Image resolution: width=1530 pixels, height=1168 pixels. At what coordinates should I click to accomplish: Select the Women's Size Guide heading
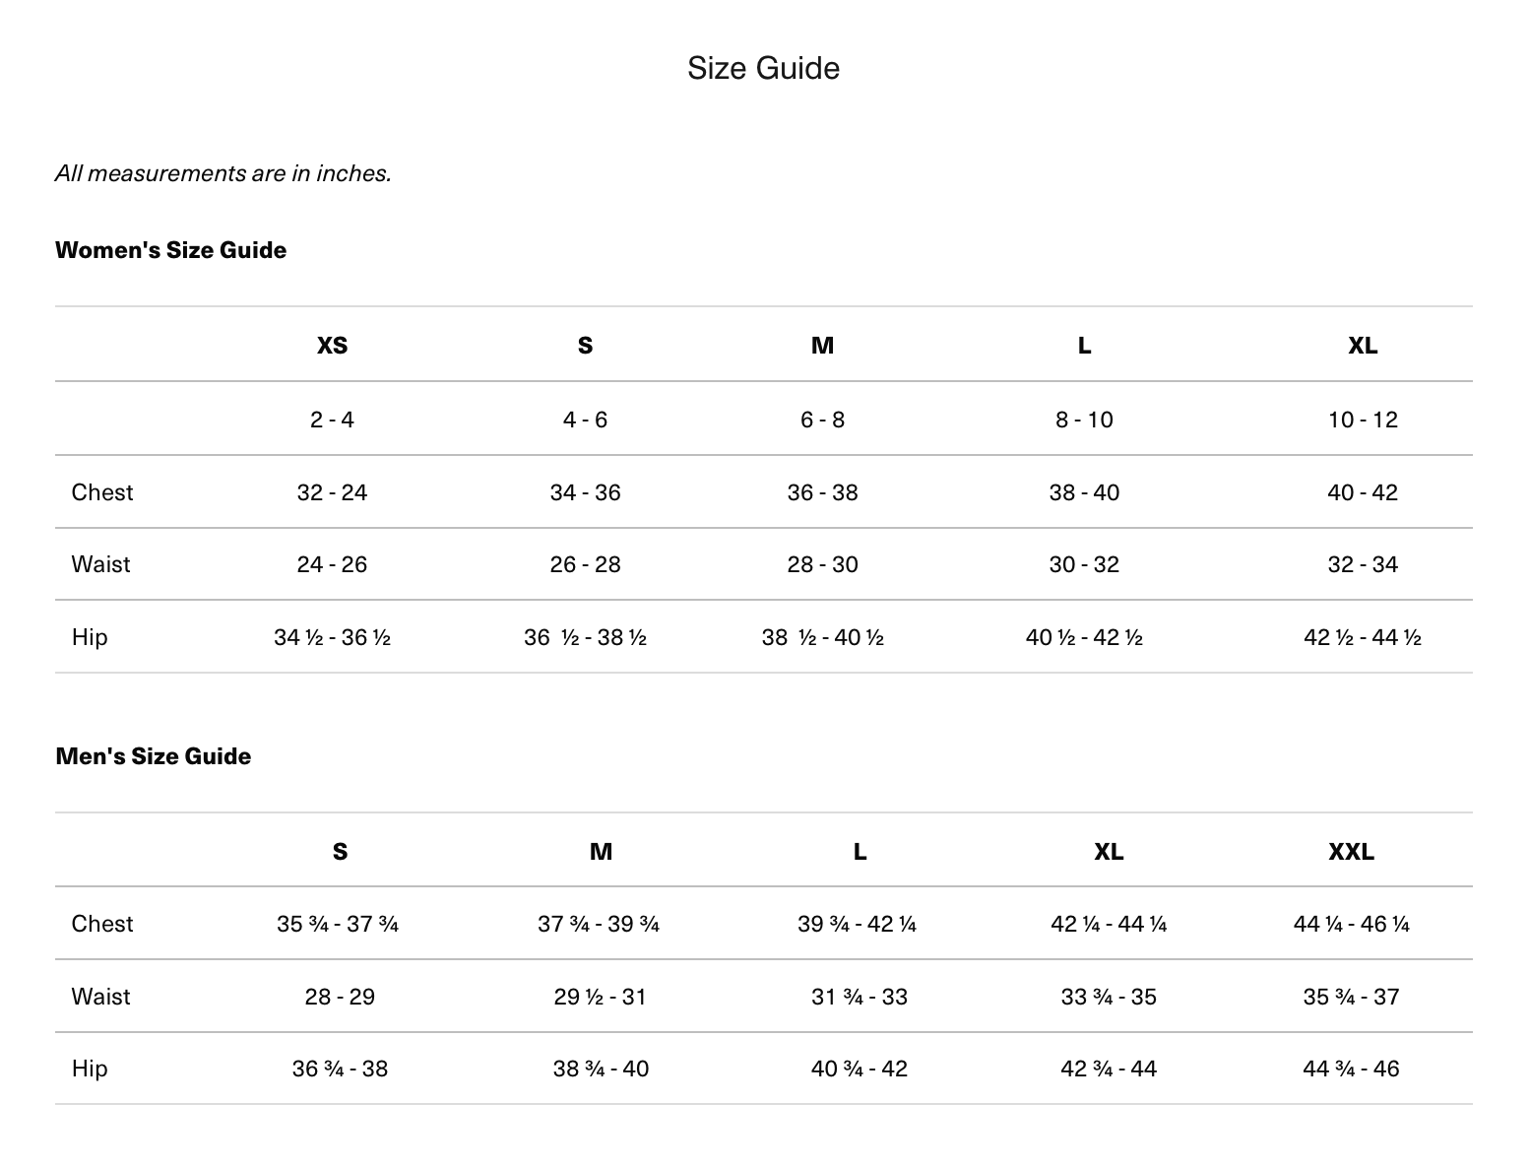coord(170,250)
